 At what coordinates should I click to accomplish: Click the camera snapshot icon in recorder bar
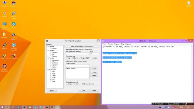tap(186, 104)
